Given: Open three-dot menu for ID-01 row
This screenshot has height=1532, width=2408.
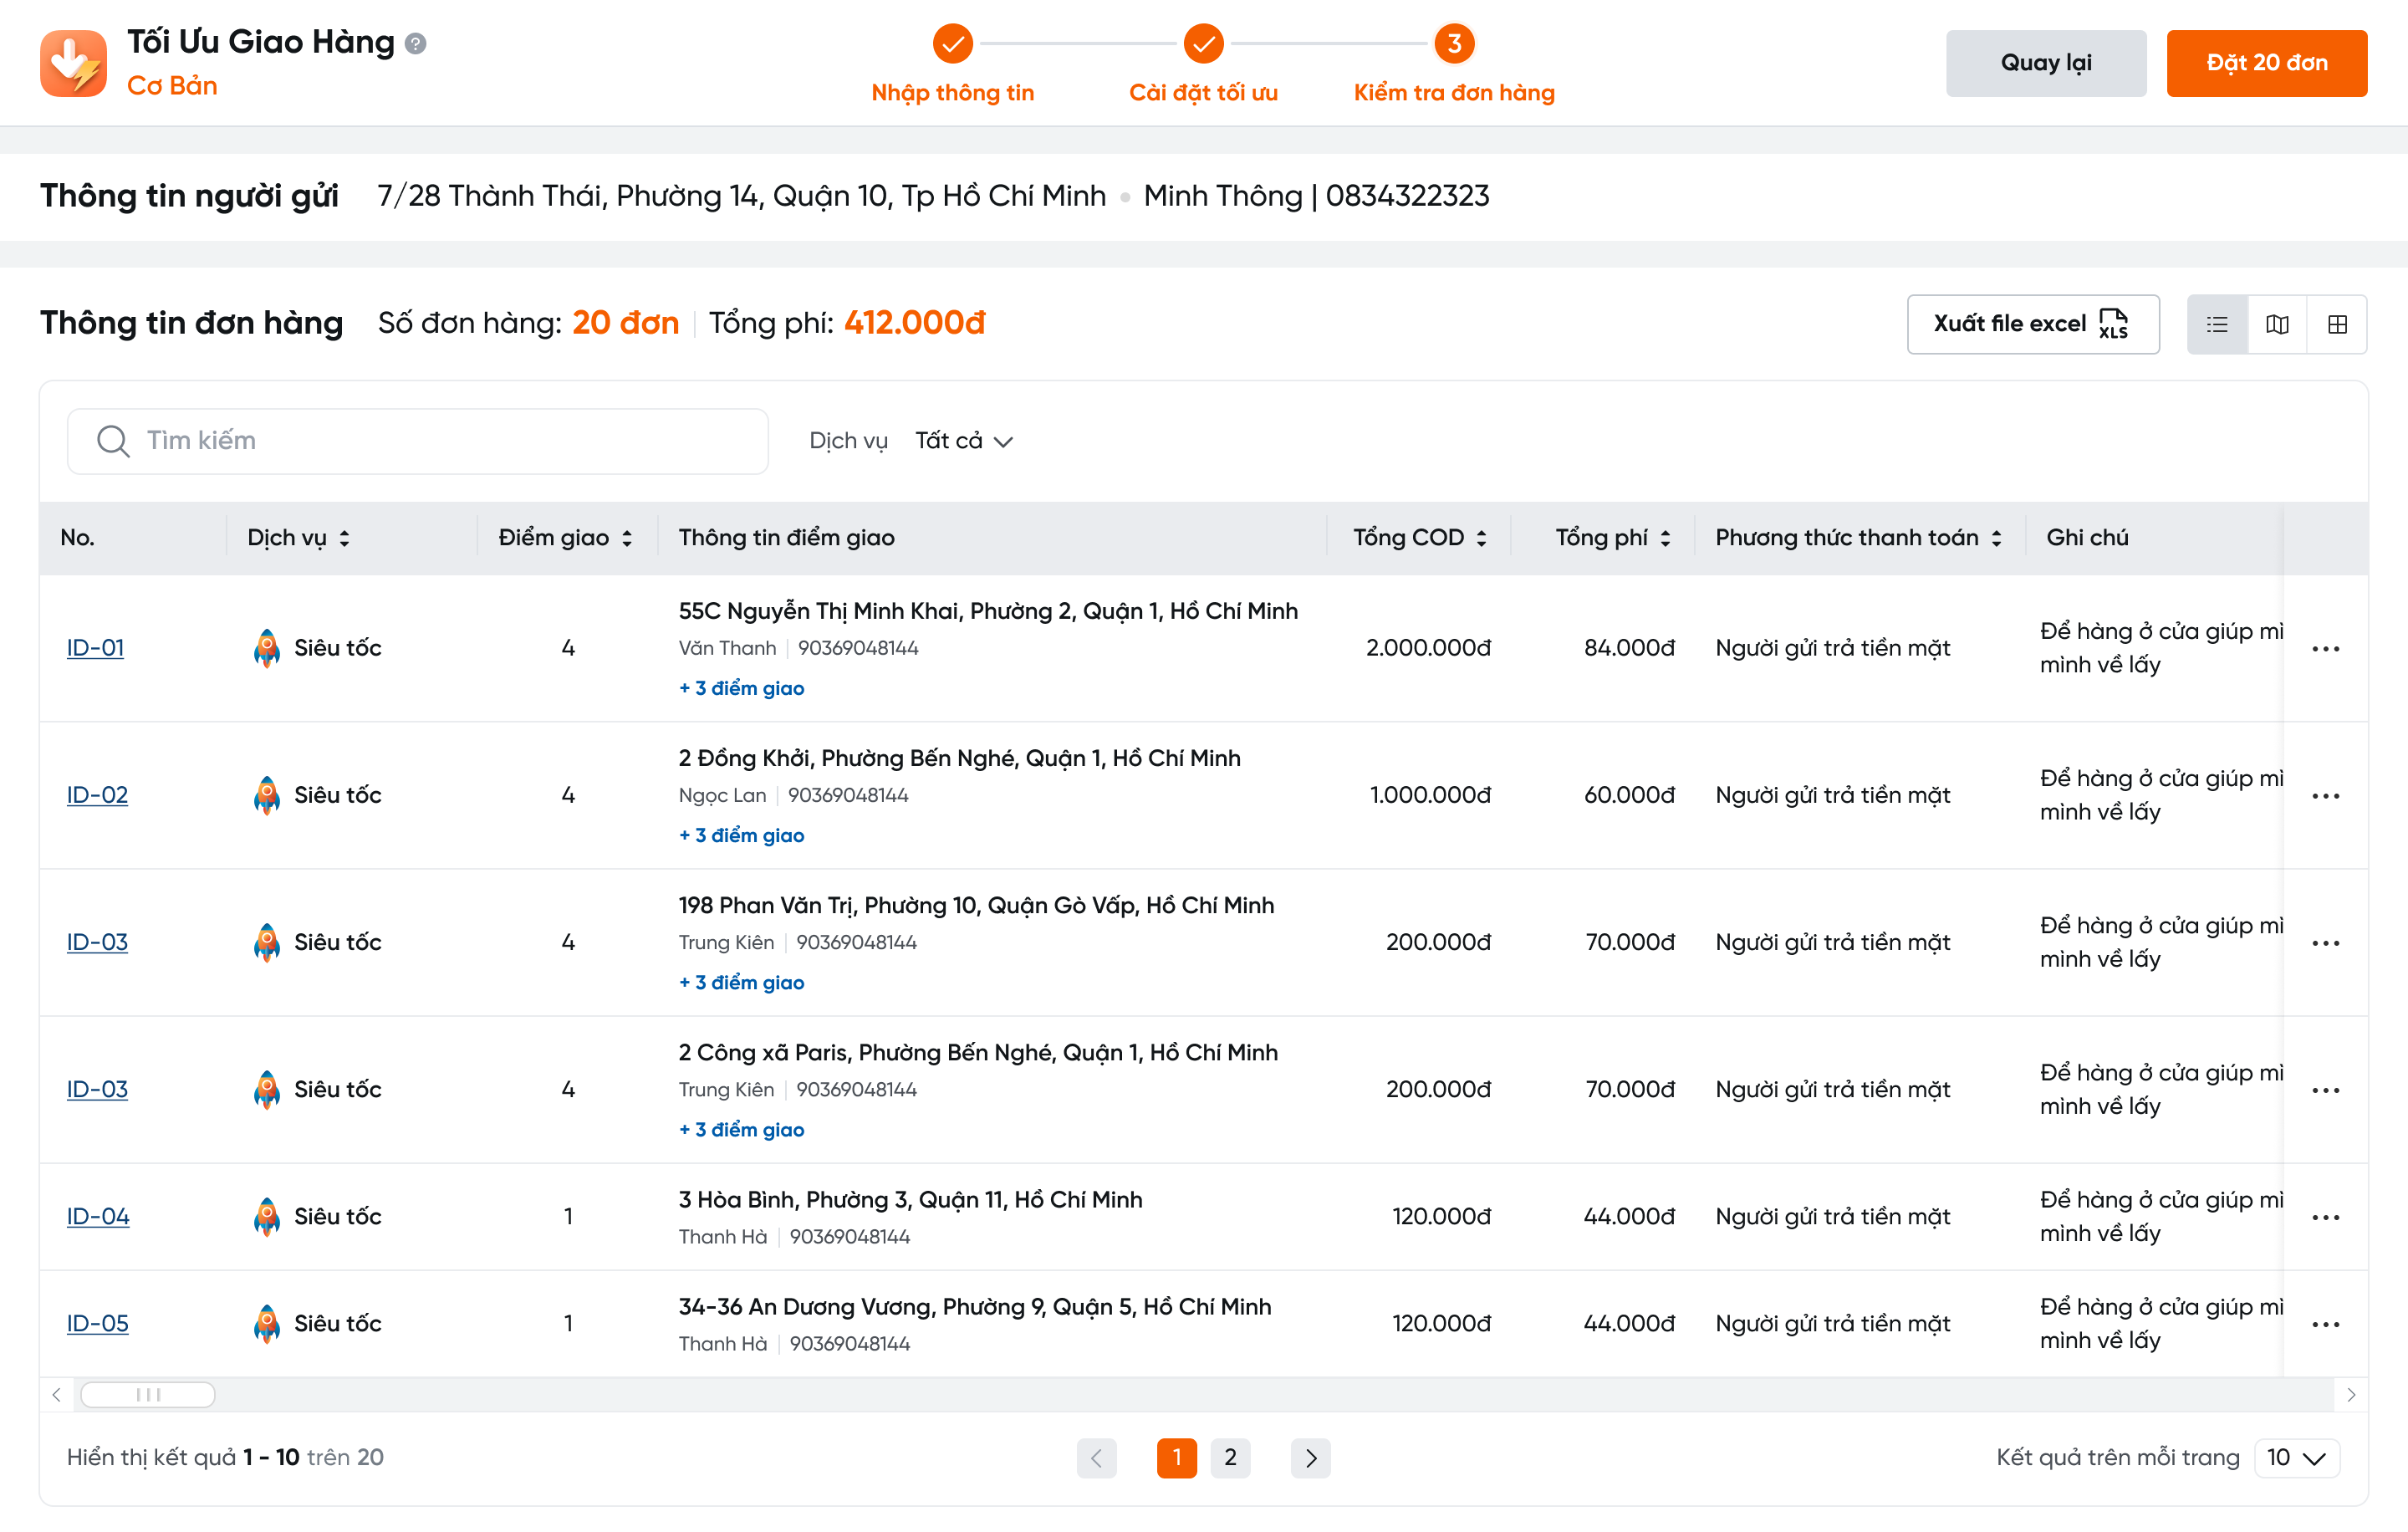Looking at the screenshot, I should 2325,649.
